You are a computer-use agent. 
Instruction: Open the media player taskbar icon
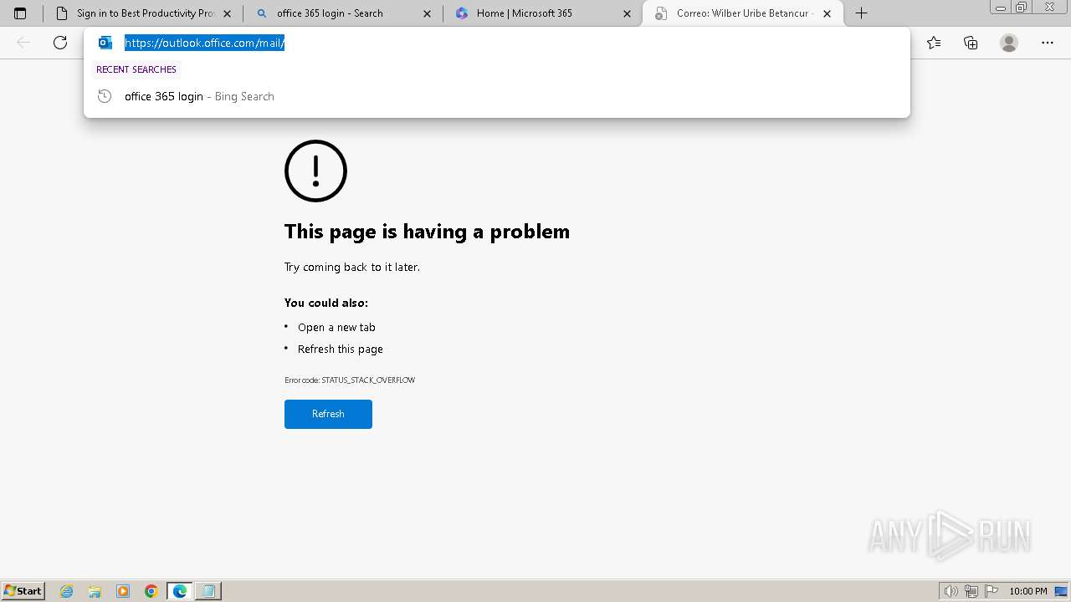tap(123, 591)
